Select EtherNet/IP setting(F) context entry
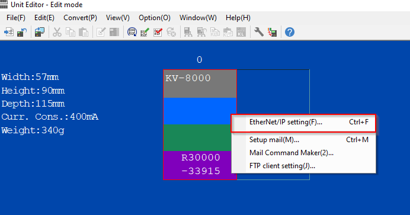The height and width of the screenshot is (215, 410). point(303,122)
